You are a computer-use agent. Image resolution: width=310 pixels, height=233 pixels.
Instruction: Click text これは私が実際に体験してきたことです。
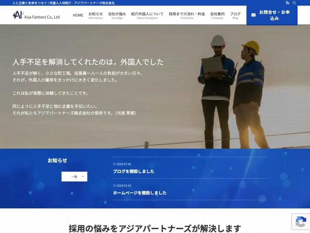51,93
